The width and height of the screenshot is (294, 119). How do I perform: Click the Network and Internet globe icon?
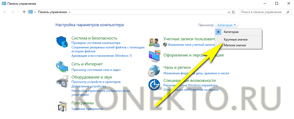(62, 66)
